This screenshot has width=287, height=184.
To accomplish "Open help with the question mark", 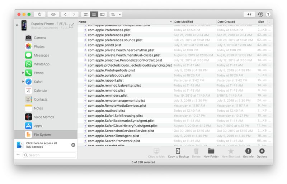I will click(x=268, y=14).
